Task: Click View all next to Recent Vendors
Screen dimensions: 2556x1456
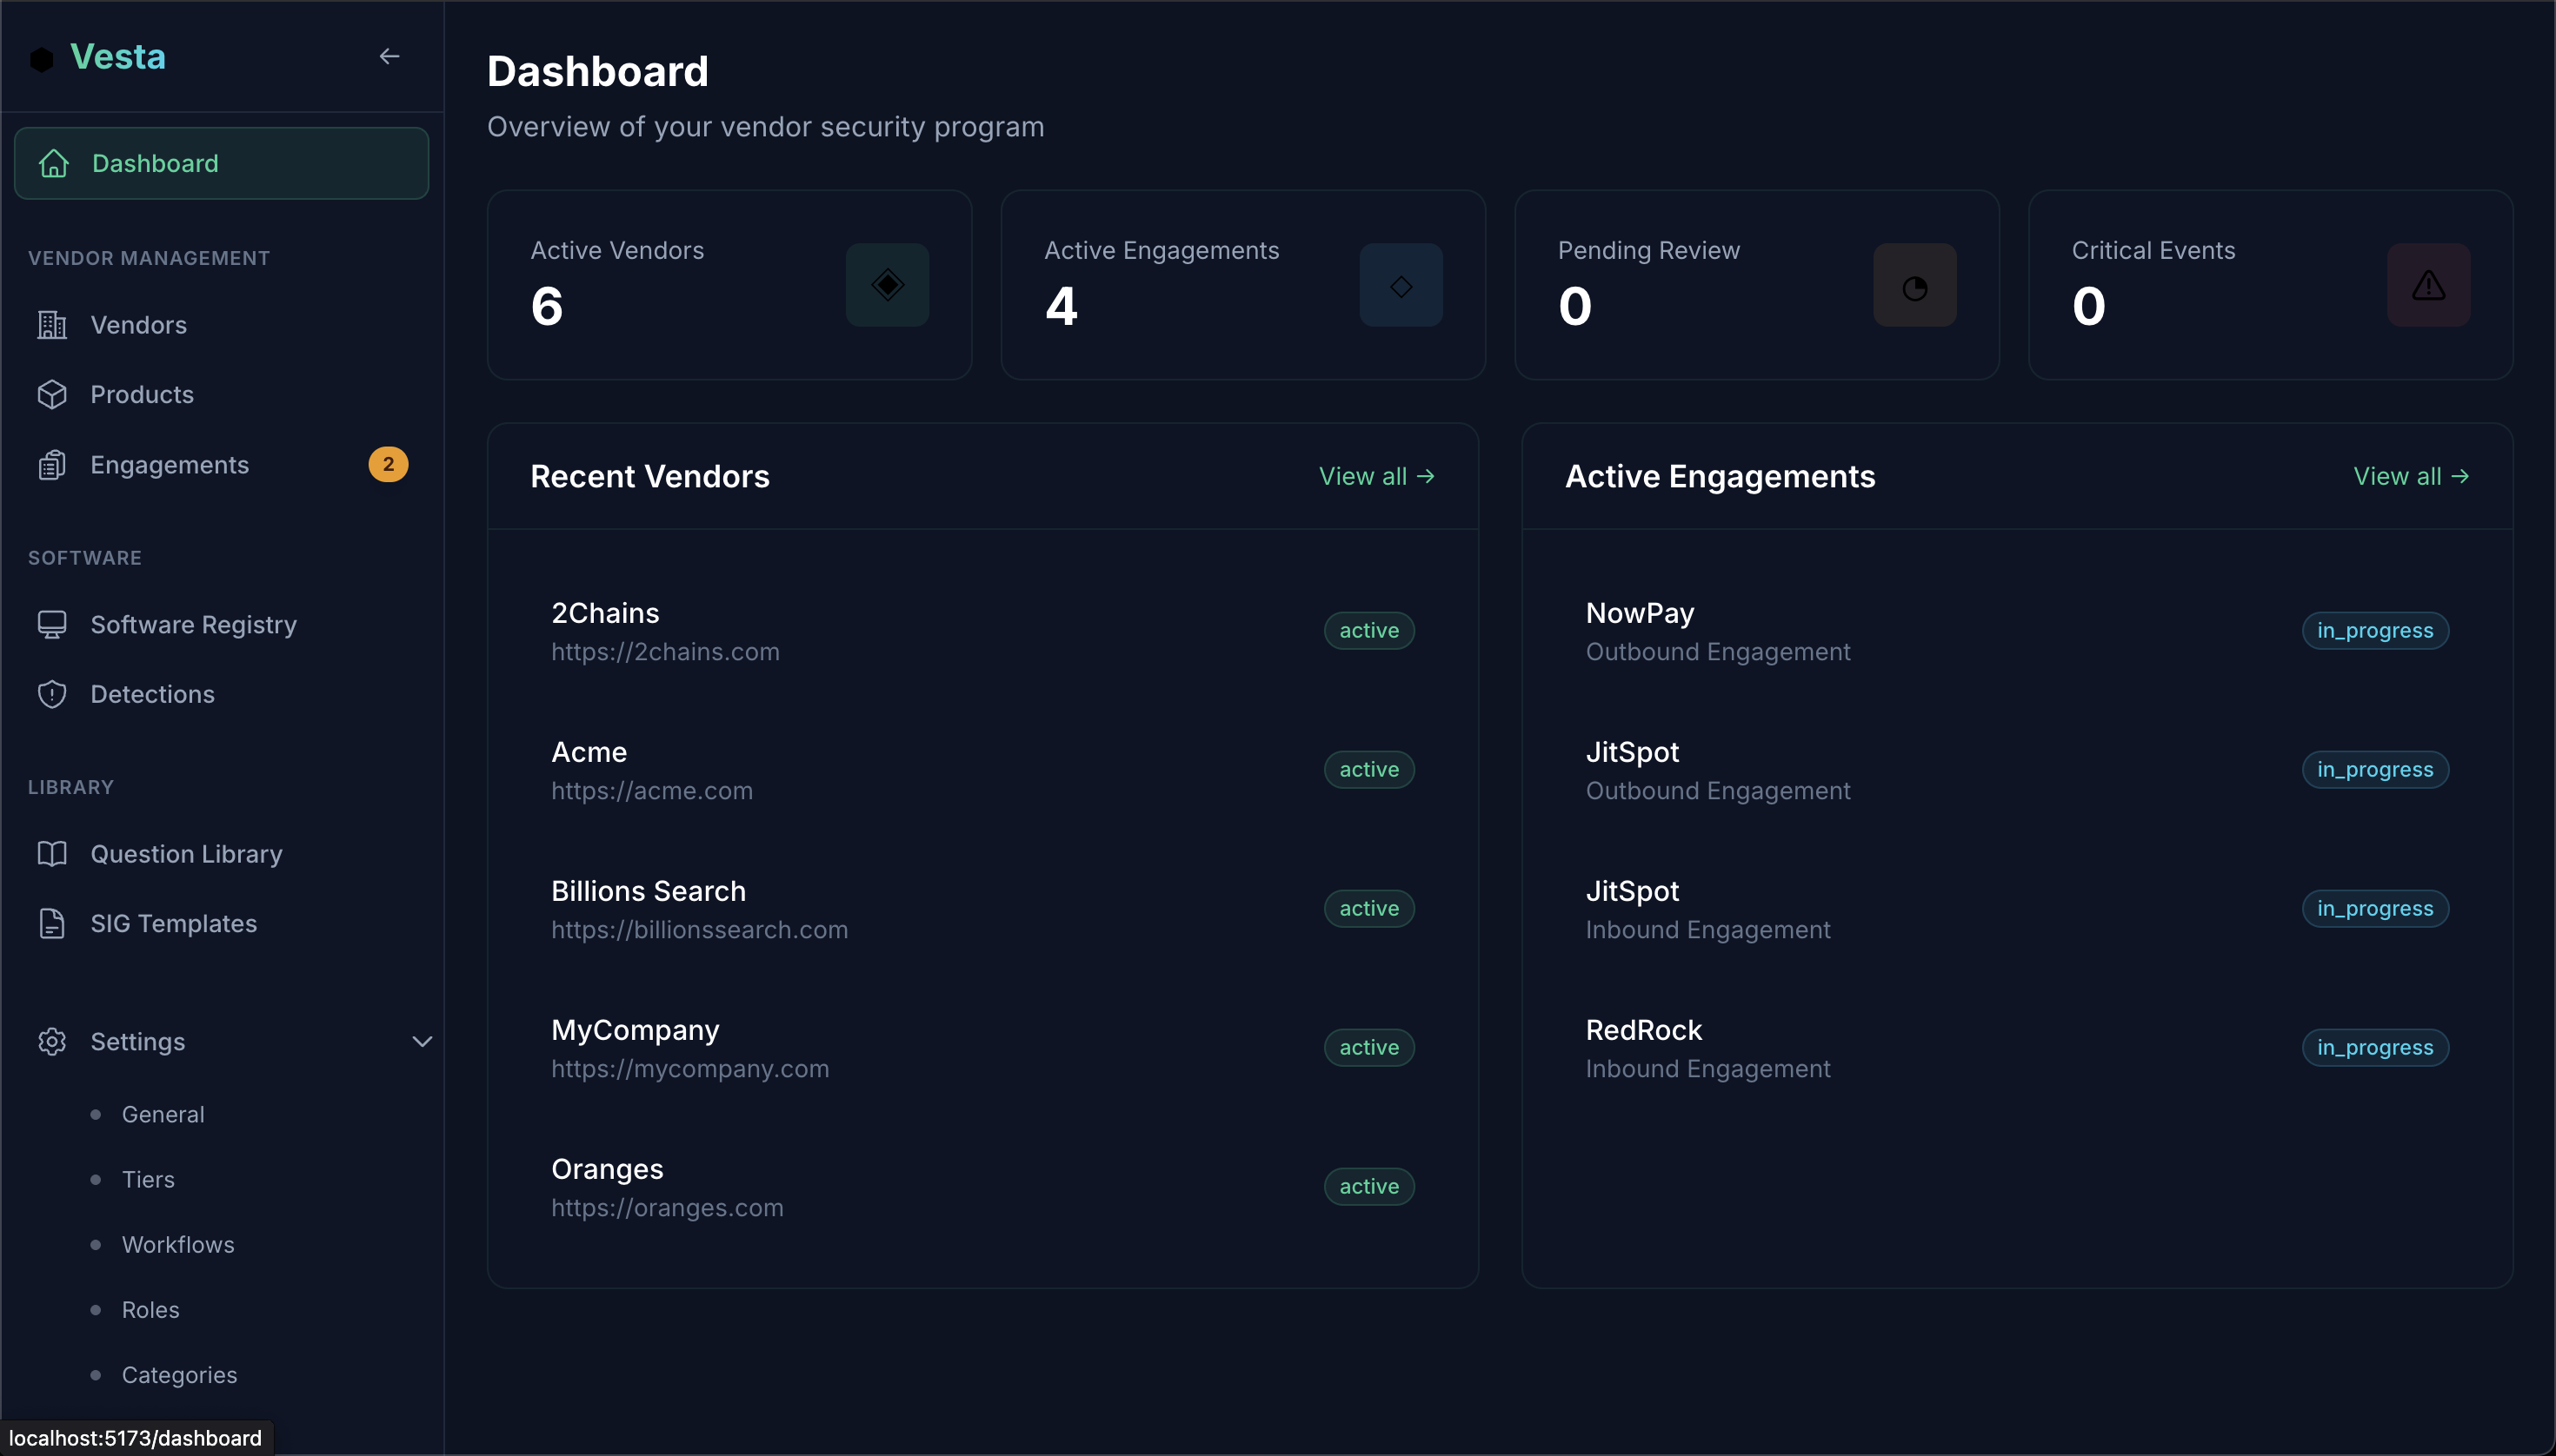Action: coord(1377,476)
